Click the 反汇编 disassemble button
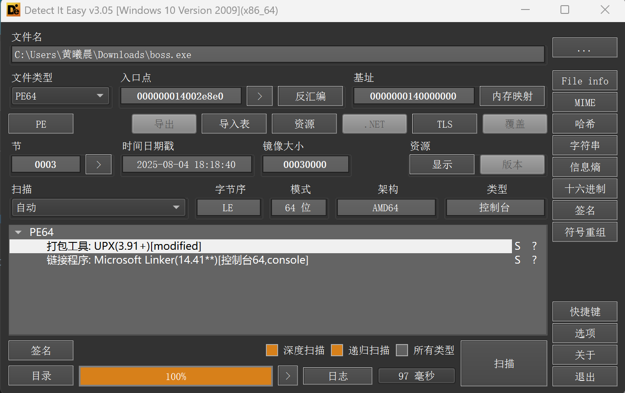The width and height of the screenshot is (625, 393). pos(310,96)
